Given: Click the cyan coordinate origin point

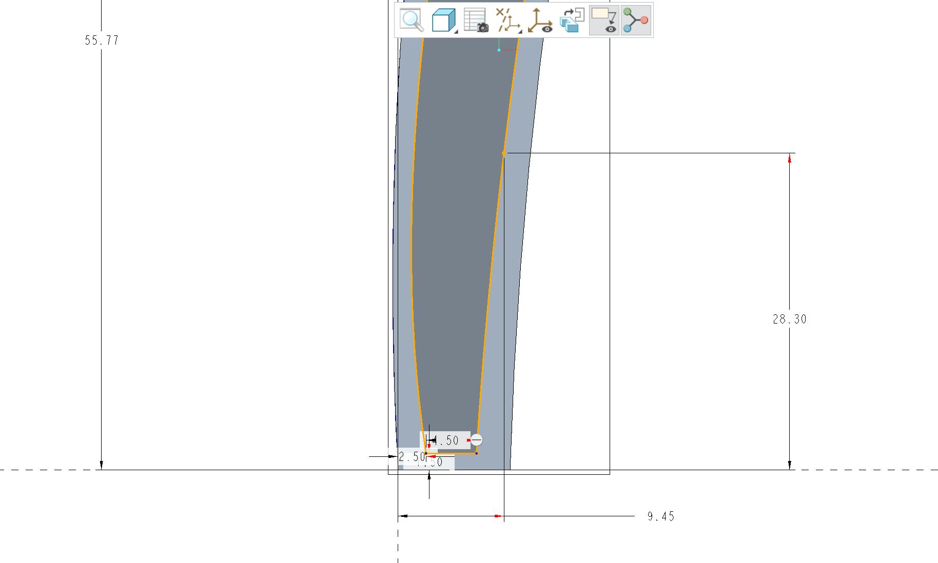Looking at the screenshot, I should (x=499, y=50).
